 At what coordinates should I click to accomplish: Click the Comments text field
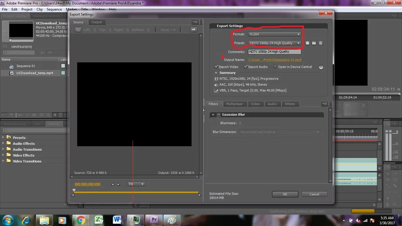point(275,51)
